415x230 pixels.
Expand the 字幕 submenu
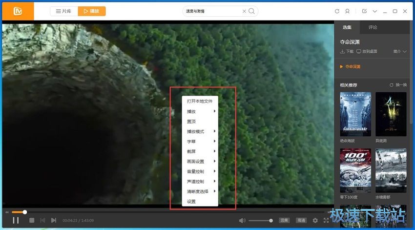200,142
